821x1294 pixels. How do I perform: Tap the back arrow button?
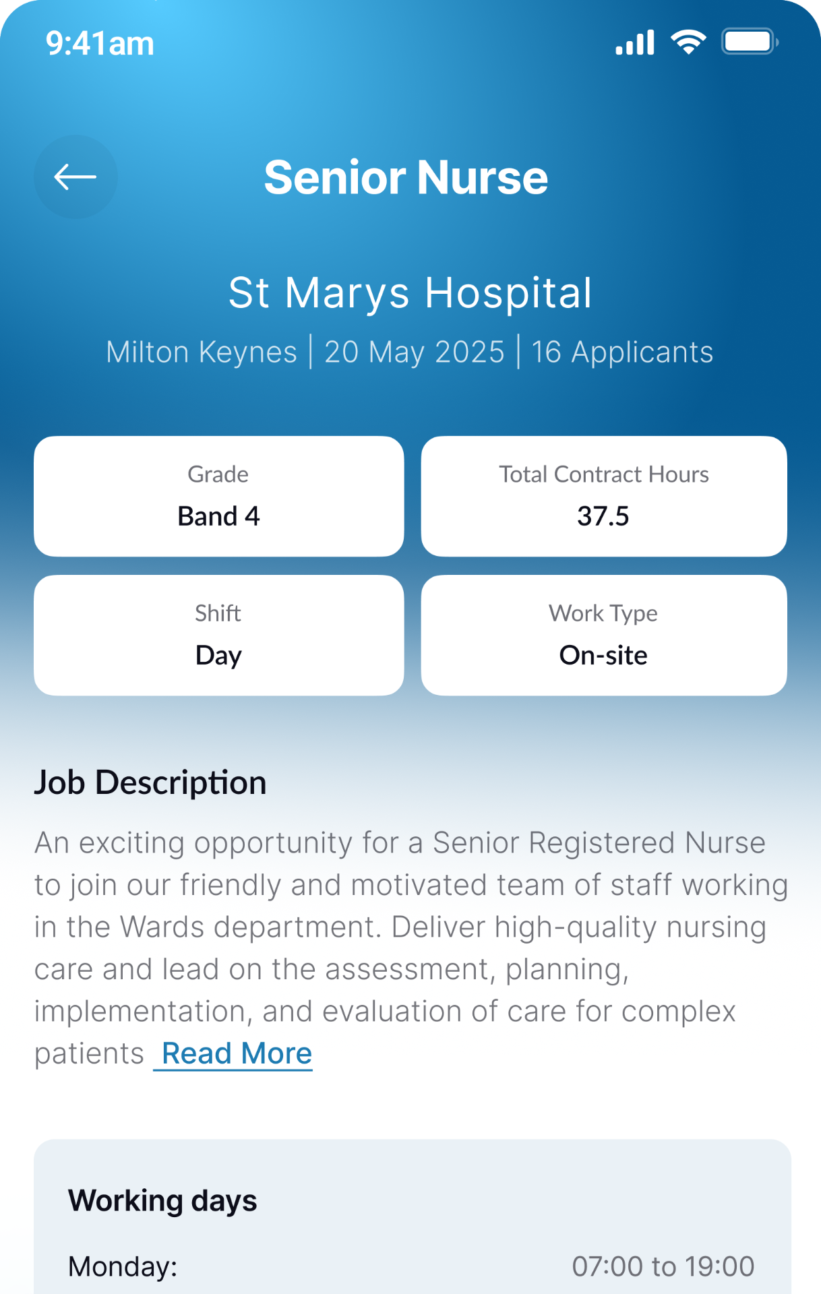pos(75,177)
